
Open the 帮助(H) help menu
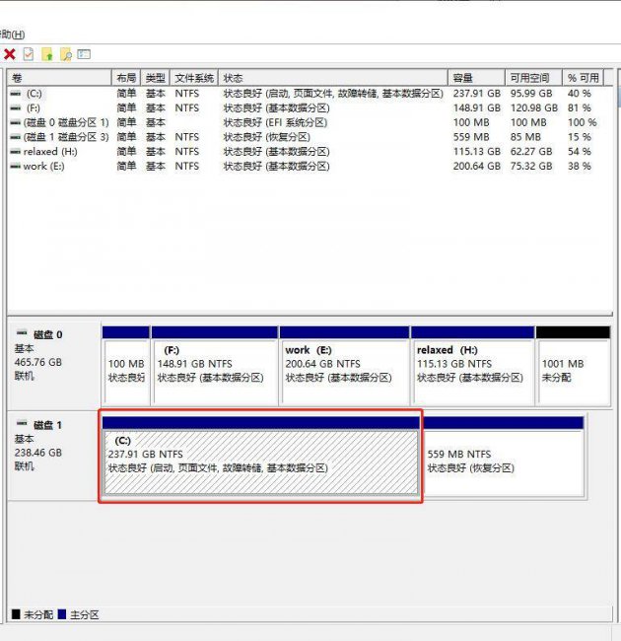tap(12, 35)
